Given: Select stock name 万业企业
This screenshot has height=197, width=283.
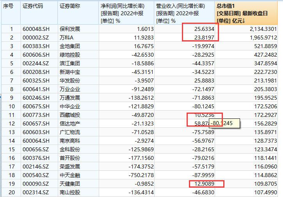Looking at the screenshot, I should [70, 89].
